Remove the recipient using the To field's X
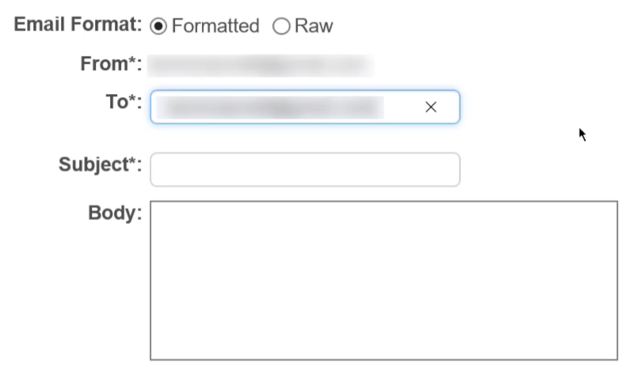 pyautogui.click(x=431, y=108)
